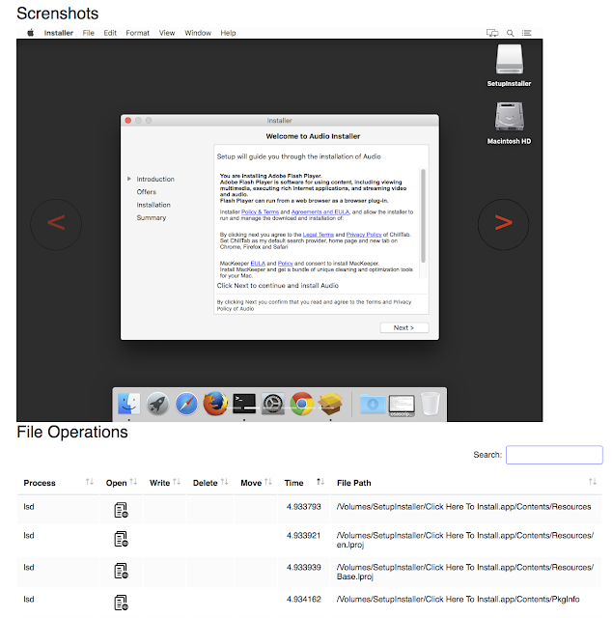The image size is (612, 618).
Task: Open the minimized window thumbnail in Dock
Action: click(402, 406)
